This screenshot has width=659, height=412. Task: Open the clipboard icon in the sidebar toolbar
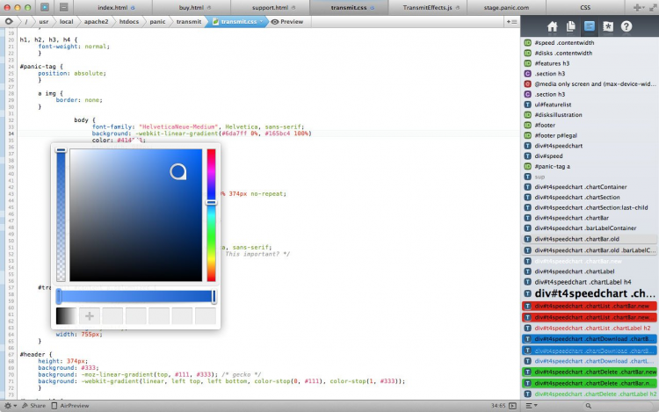point(570,26)
